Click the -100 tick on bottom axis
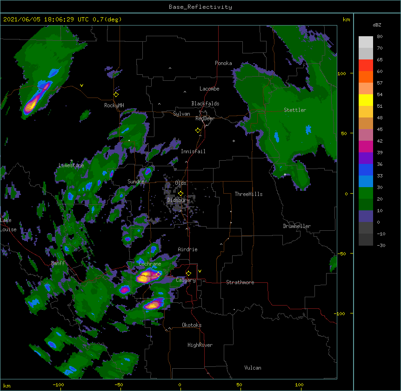This screenshot has height=391, width=401. [59, 385]
